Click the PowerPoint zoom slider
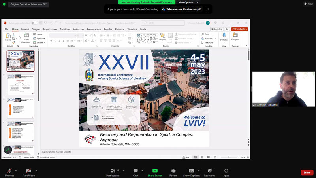 [x=229, y=157]
